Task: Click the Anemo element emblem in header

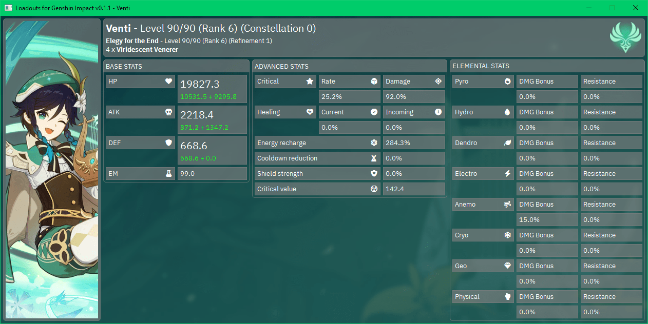Action: coord(625,38)
